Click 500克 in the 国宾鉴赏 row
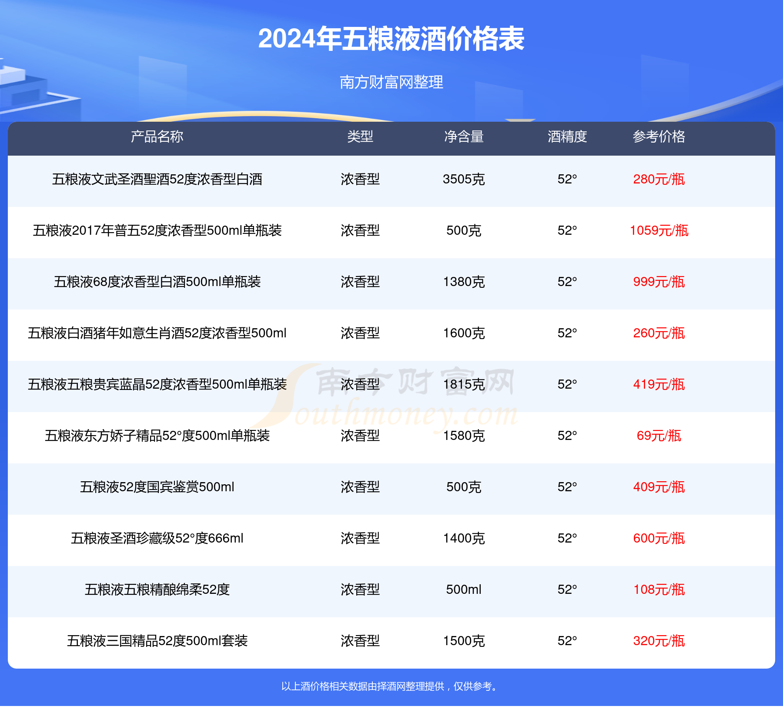This screenshot has width=783, height=726. coord(464,487)
